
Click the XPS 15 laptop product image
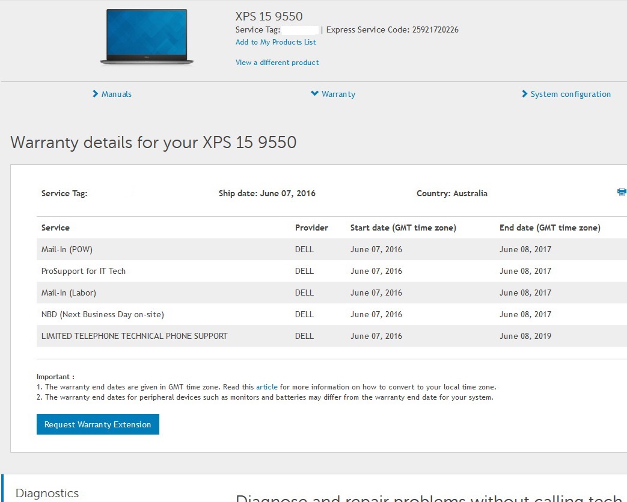[147, 37]
